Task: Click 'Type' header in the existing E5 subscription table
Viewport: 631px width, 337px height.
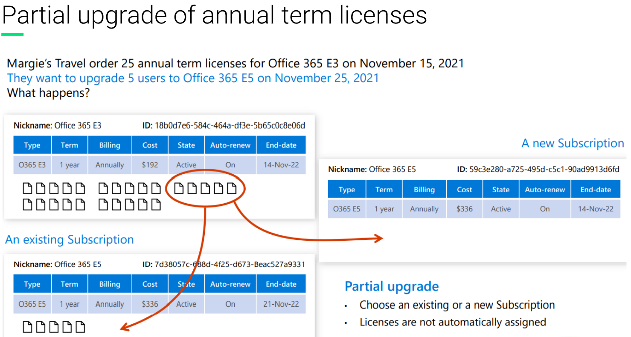Action: point(32,284)
